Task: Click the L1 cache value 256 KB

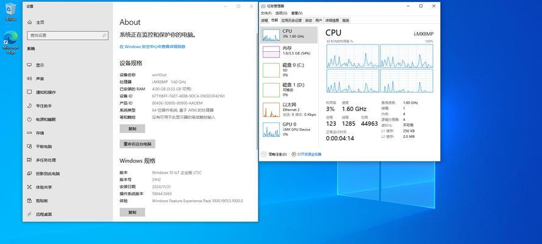Action: [409, 131]
